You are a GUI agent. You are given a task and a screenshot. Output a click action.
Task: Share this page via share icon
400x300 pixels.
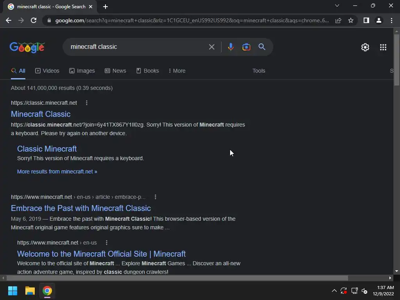click(338, 20)
